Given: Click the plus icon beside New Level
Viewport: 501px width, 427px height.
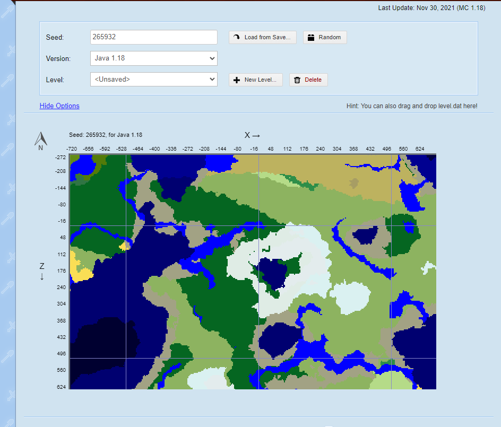Looking at the screenshot, I should pos(237,80).
